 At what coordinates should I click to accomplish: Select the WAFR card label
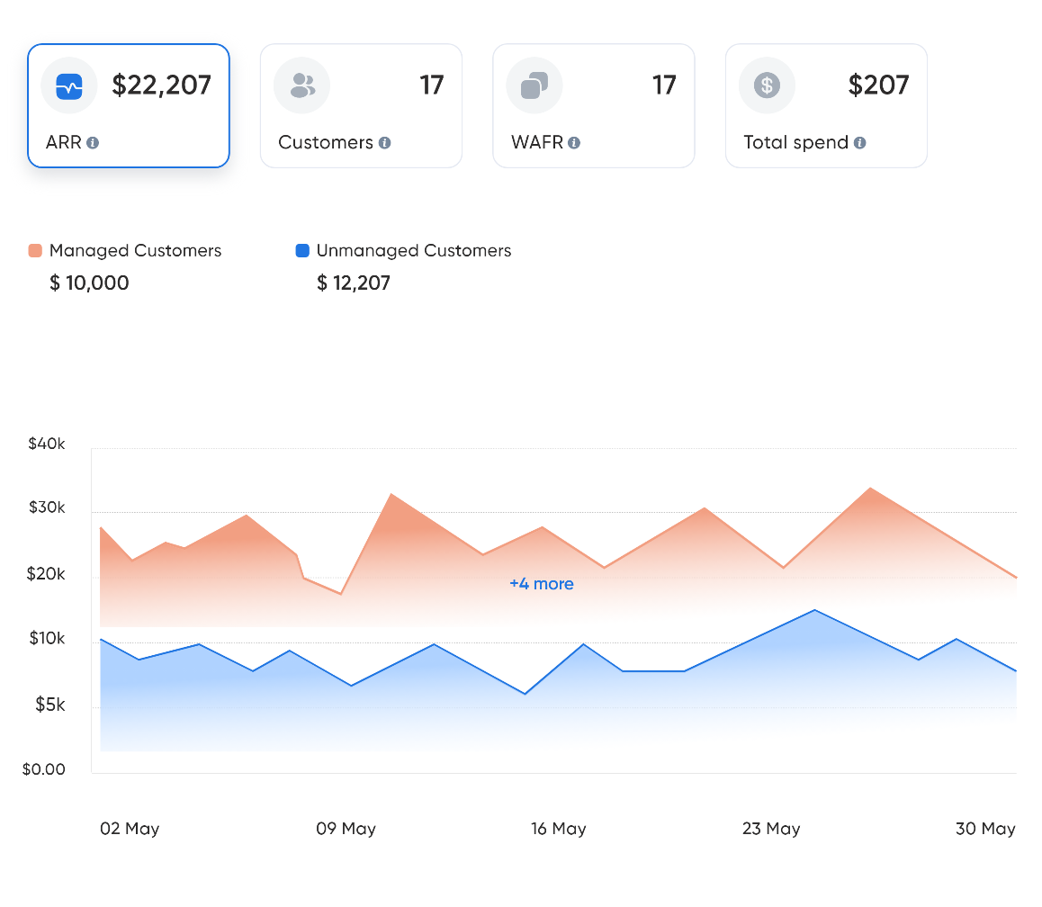click(537, 142)
